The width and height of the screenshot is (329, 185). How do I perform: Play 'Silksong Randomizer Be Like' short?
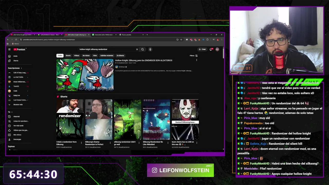(156, 119)
